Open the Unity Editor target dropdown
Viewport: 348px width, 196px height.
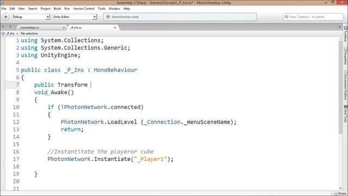point(74,17)
